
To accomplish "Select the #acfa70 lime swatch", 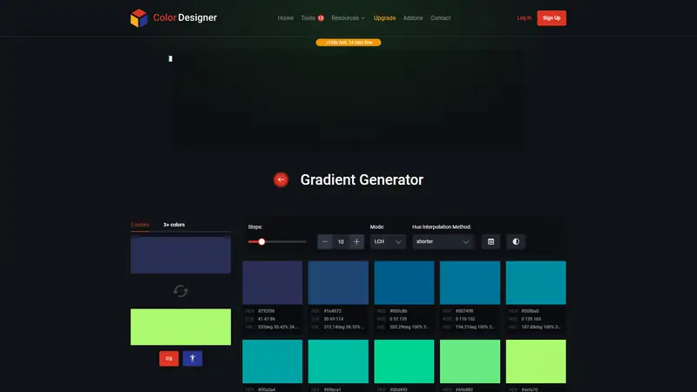I will [536, 362].
